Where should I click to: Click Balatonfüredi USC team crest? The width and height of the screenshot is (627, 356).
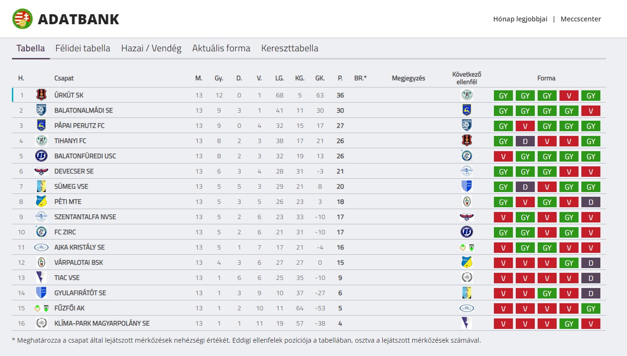[41, 156]
